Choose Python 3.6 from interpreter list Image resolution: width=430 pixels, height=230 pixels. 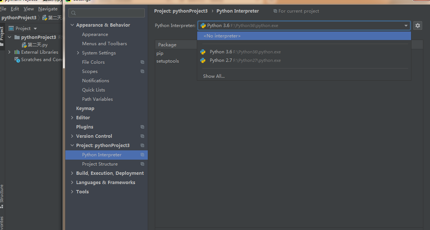click(304, 52)
